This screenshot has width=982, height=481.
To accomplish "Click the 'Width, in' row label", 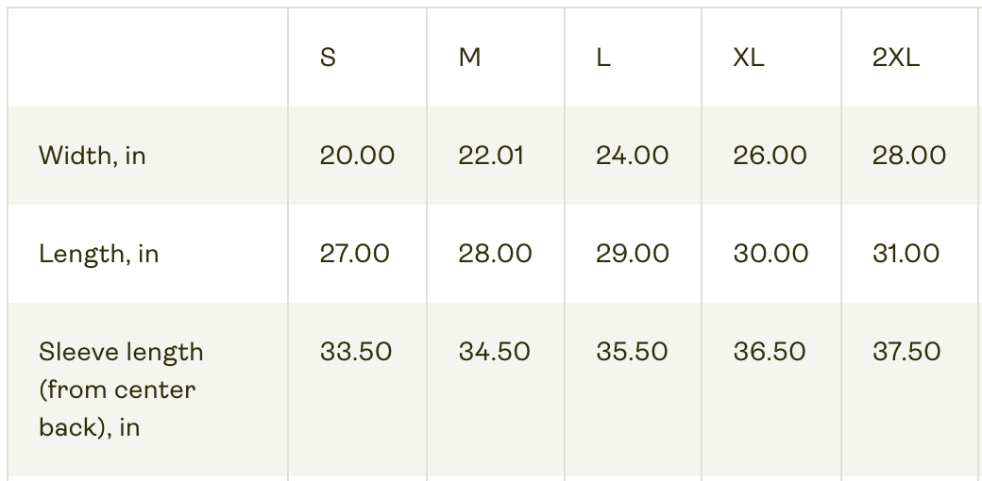I will coord(93,156).
